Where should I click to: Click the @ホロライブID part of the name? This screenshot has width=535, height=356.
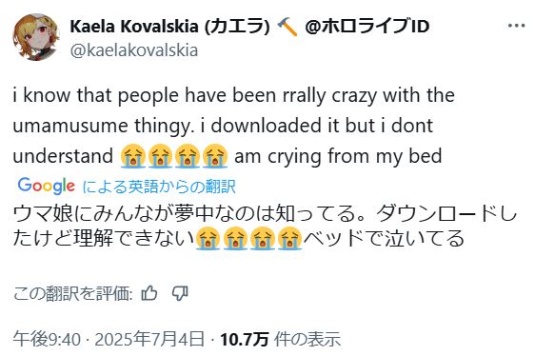367,27
